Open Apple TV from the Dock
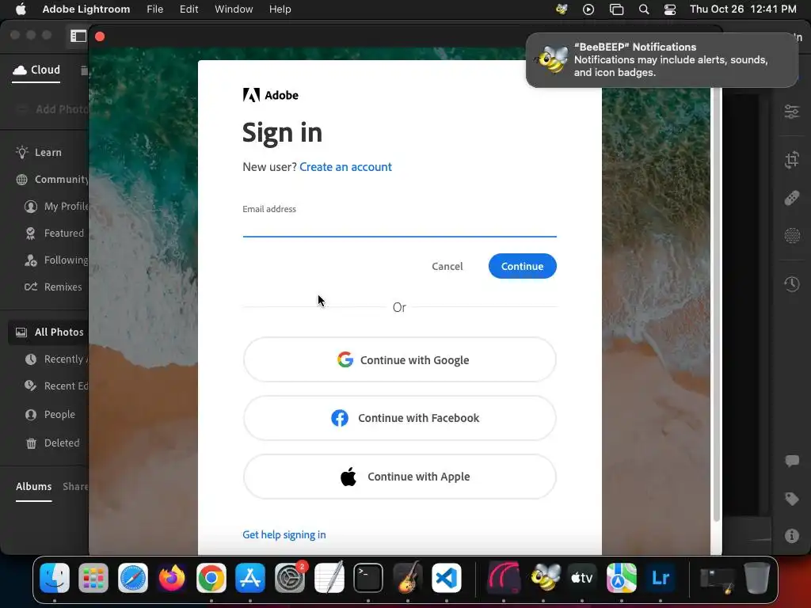Screen dimensions: 811x608 point(582,577)
